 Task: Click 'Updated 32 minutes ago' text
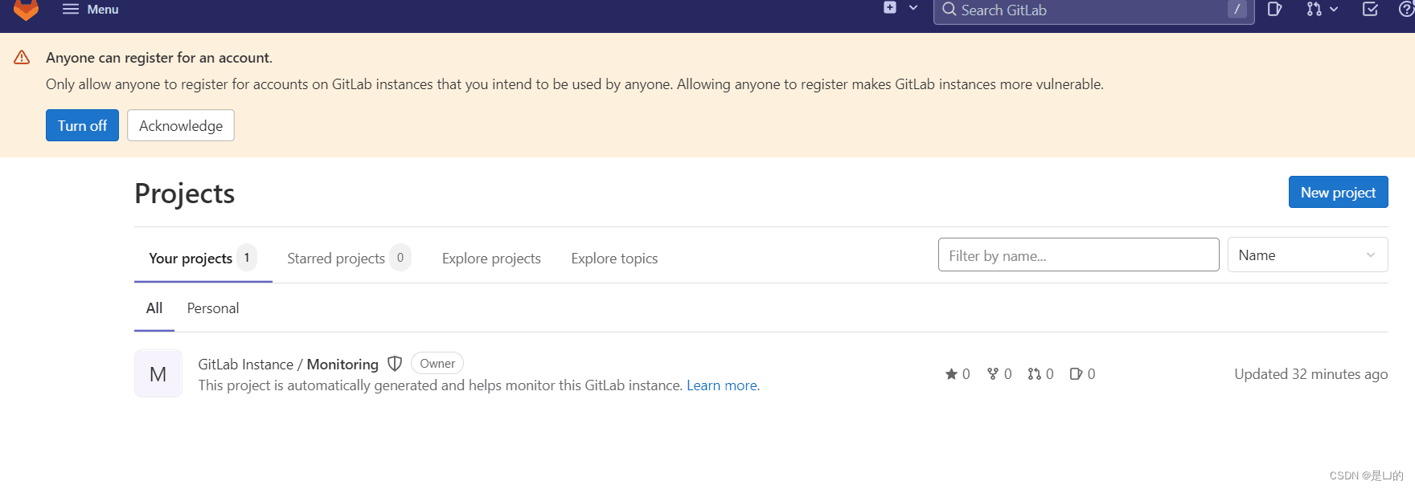click(1311, 374)
